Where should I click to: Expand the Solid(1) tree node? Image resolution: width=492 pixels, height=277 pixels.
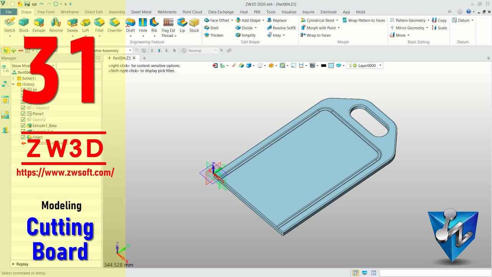pos(13,78)
